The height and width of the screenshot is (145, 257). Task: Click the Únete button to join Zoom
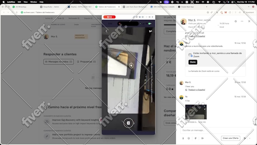coord(193,62)
